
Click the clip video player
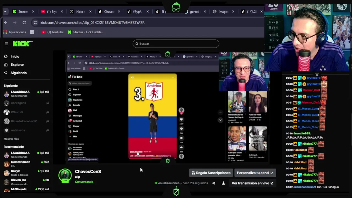tap(167, 107)
